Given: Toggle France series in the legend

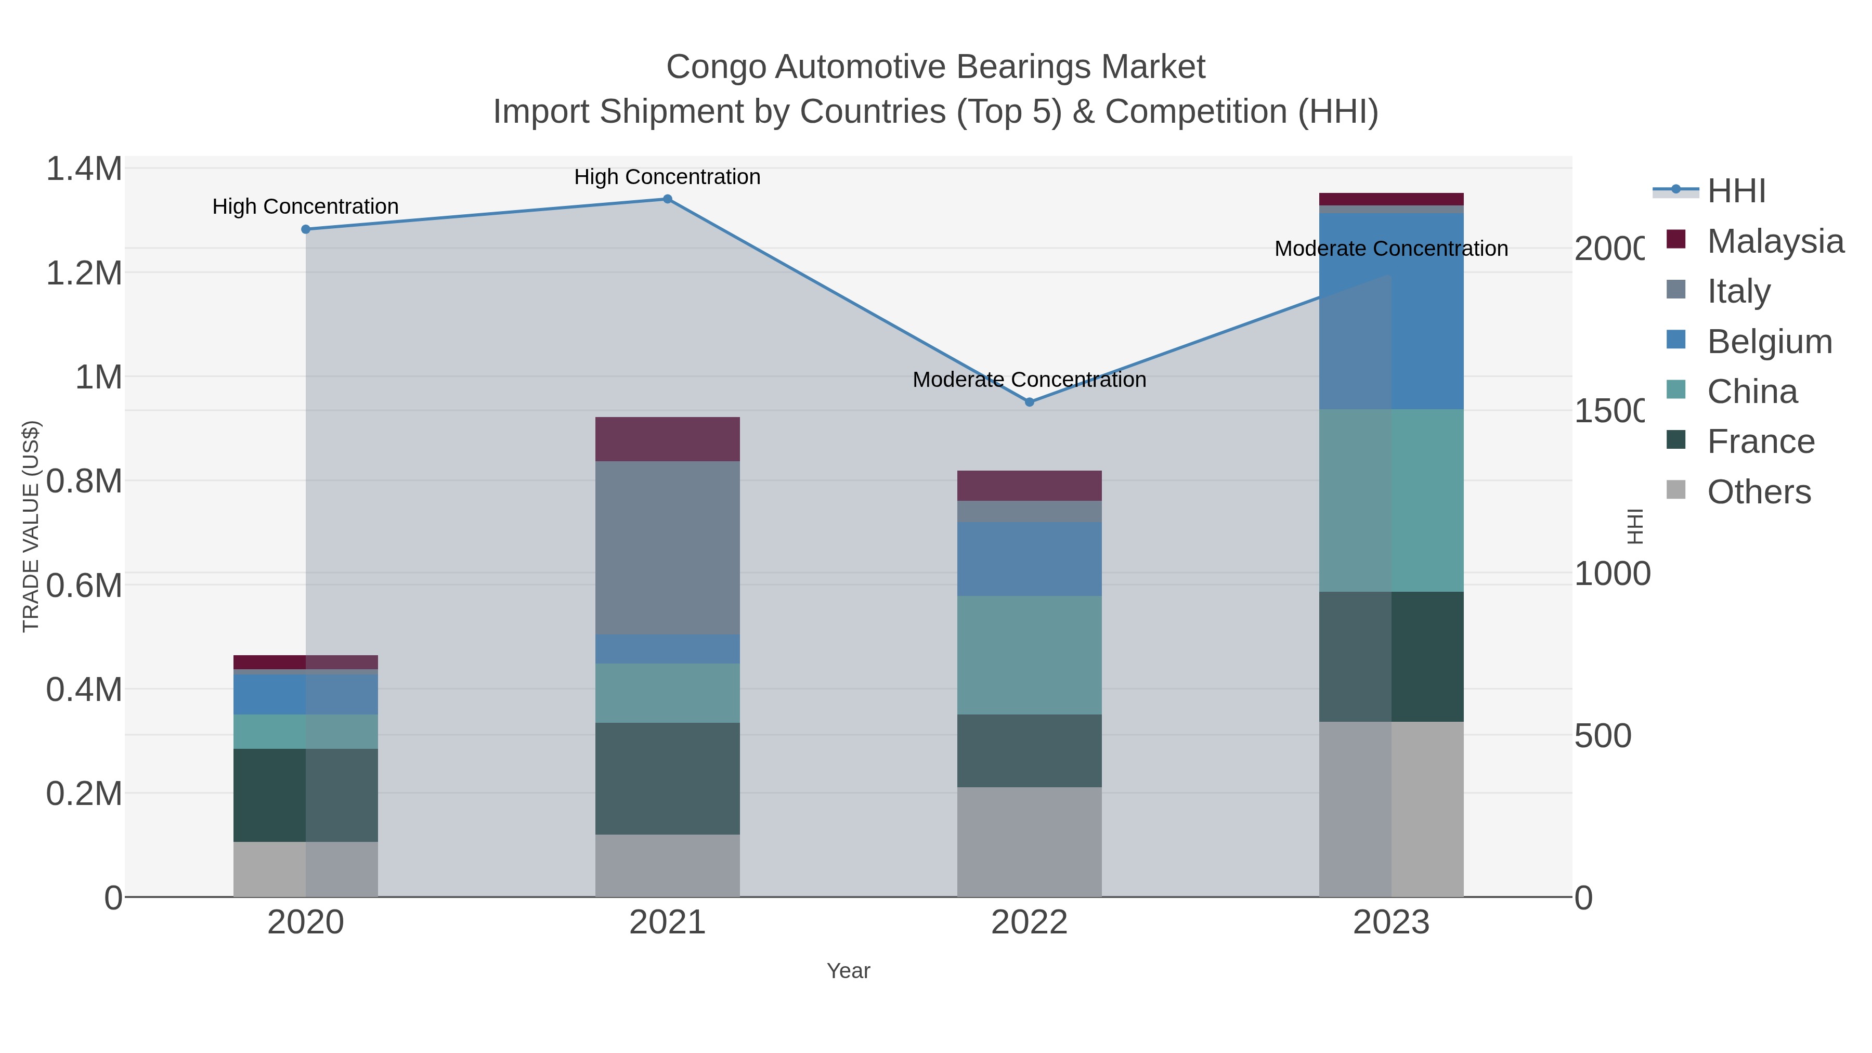Looking at the screenshot, I should 1740,441.
